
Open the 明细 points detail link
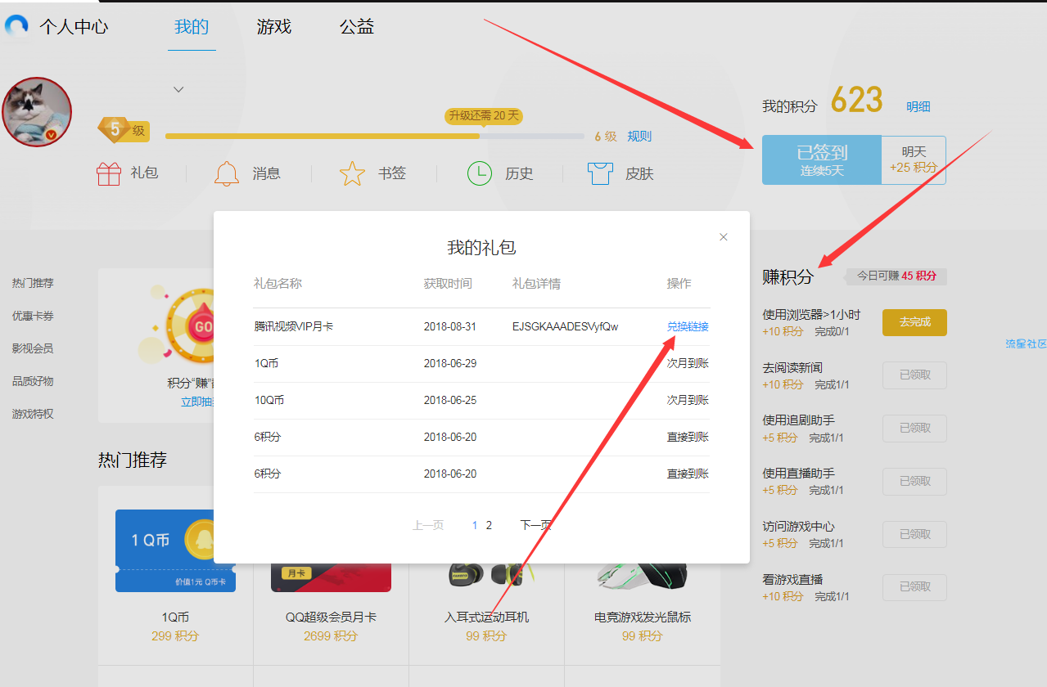pos(918,107)
